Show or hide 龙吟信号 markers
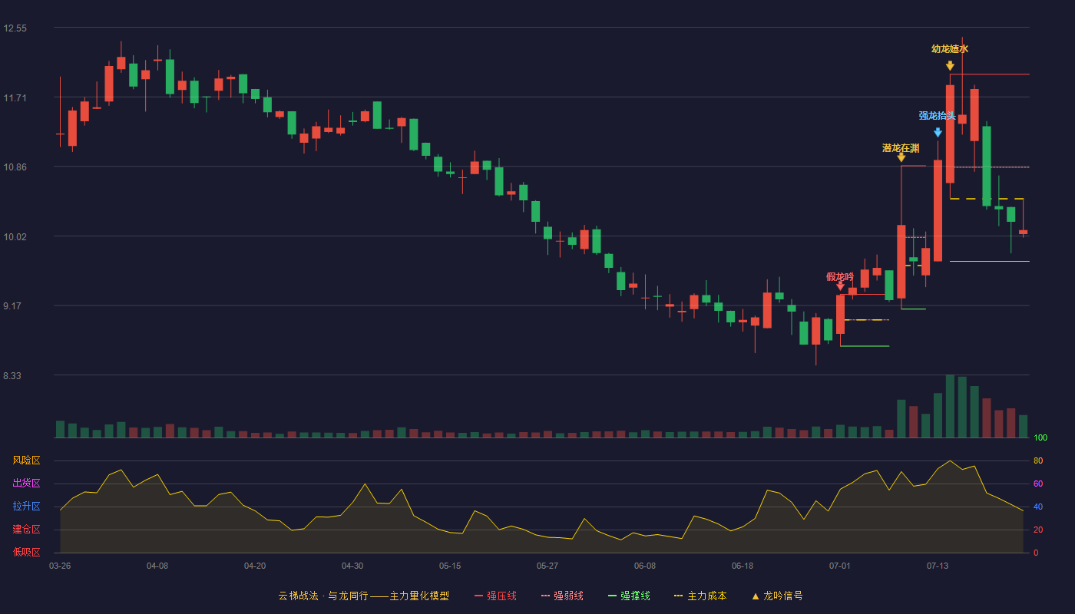The width and height of the screenshot is (1075, 614). point(776,596)
